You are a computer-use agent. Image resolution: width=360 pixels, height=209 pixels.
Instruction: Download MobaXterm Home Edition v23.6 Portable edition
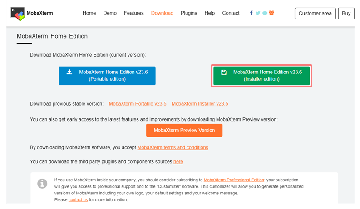point(107,76)
